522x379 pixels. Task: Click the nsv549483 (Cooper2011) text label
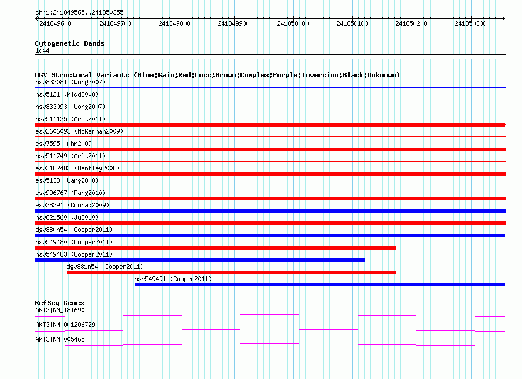[x=74, y=254]
